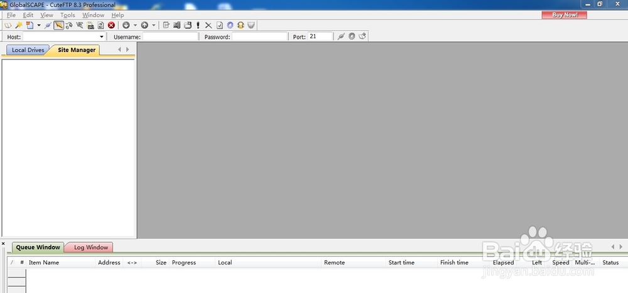Click the Quick Connect bar gear icon
628x293 pixels.
click(352, 36)
